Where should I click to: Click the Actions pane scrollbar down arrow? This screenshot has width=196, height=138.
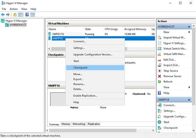193,130
